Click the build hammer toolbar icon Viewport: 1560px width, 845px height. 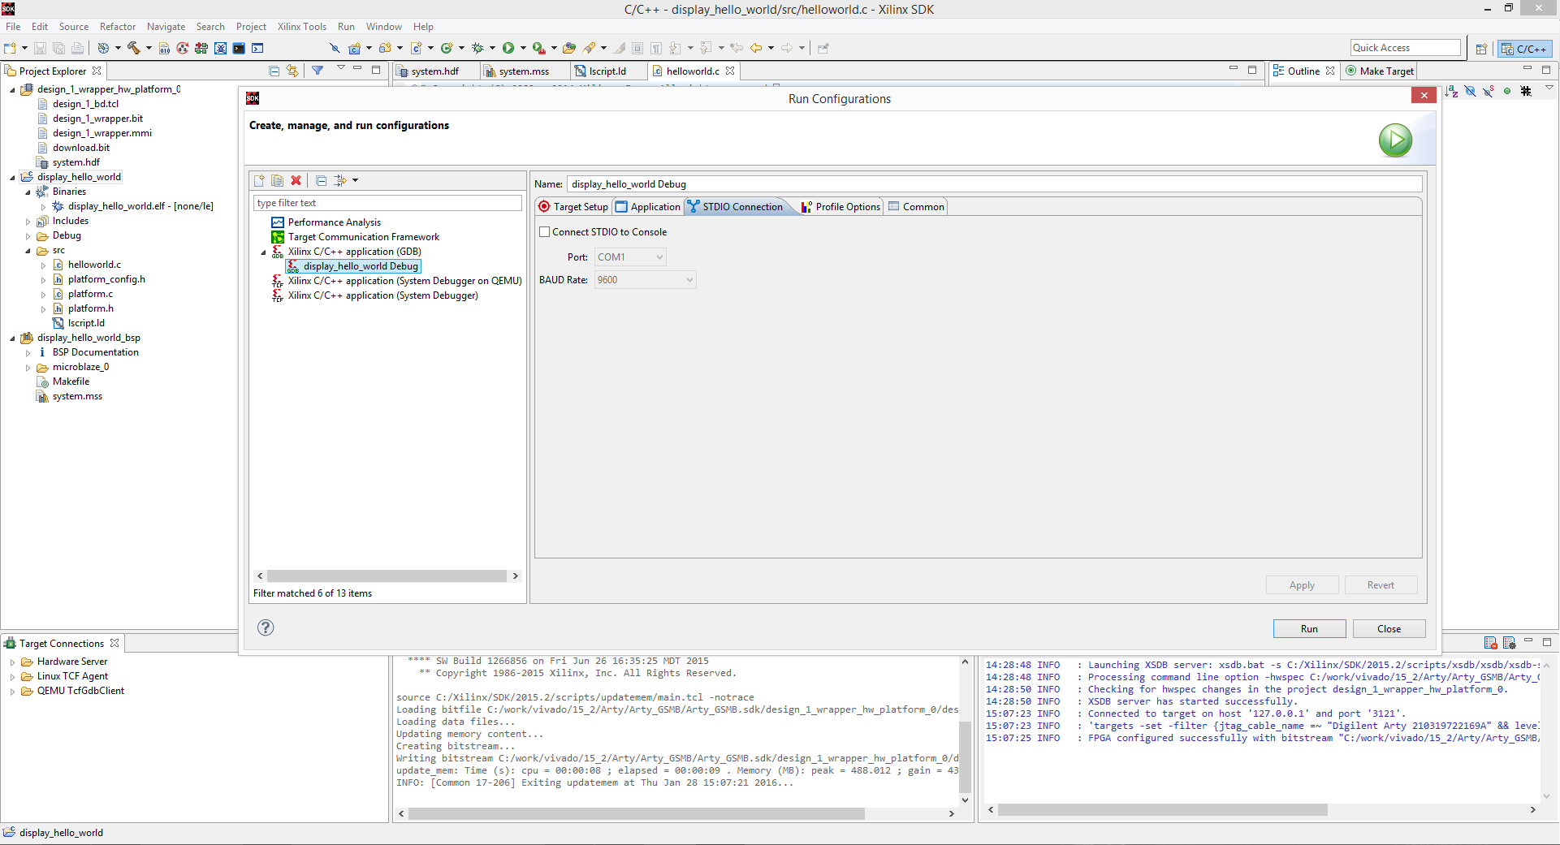pos(134,48)
